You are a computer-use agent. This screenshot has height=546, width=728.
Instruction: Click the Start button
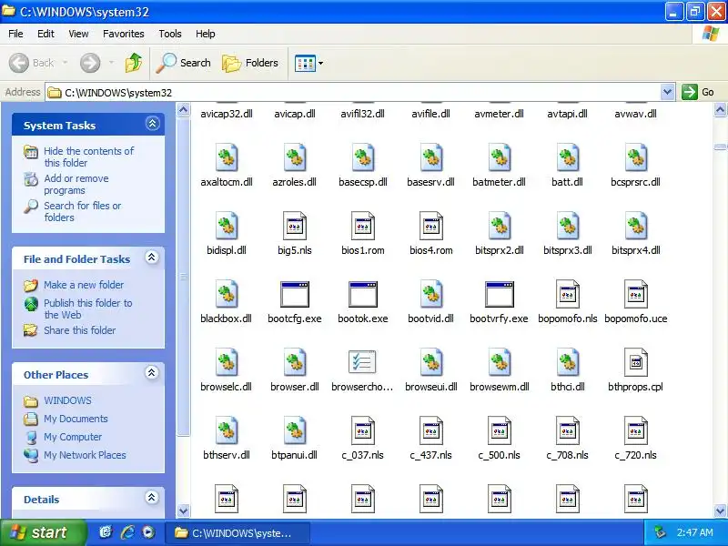point(43,532)
